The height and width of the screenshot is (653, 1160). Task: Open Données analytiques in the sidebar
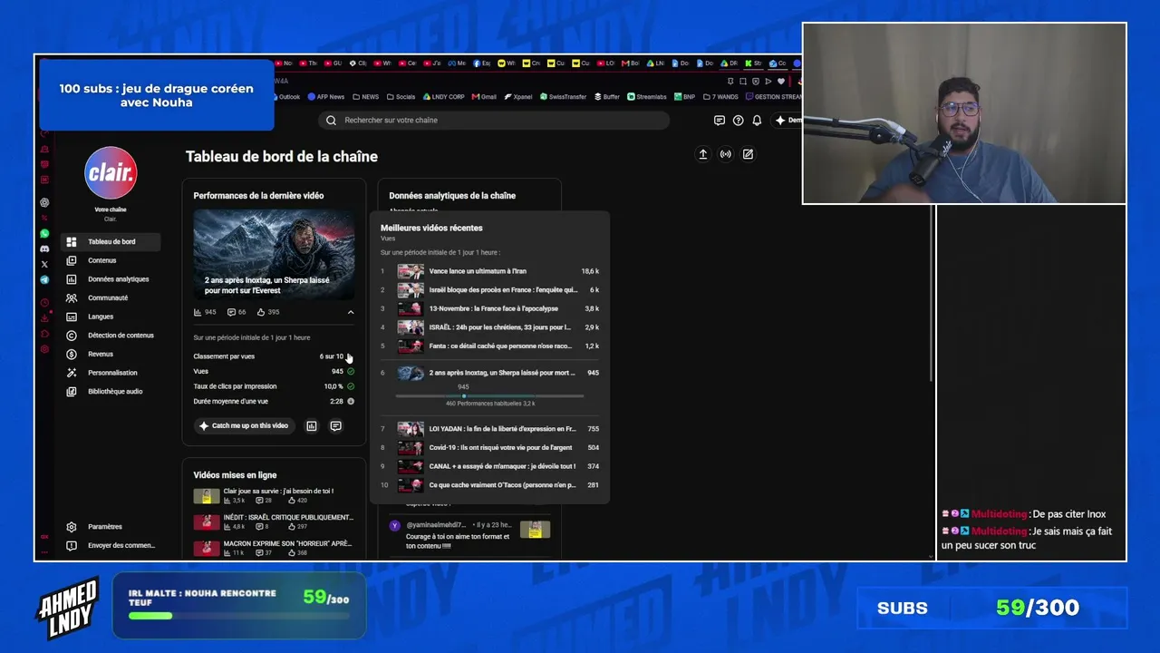tap(111, 279)
